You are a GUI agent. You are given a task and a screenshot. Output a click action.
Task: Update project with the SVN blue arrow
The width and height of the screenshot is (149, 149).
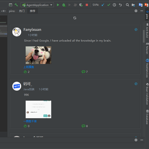click(x=103, y=5)
